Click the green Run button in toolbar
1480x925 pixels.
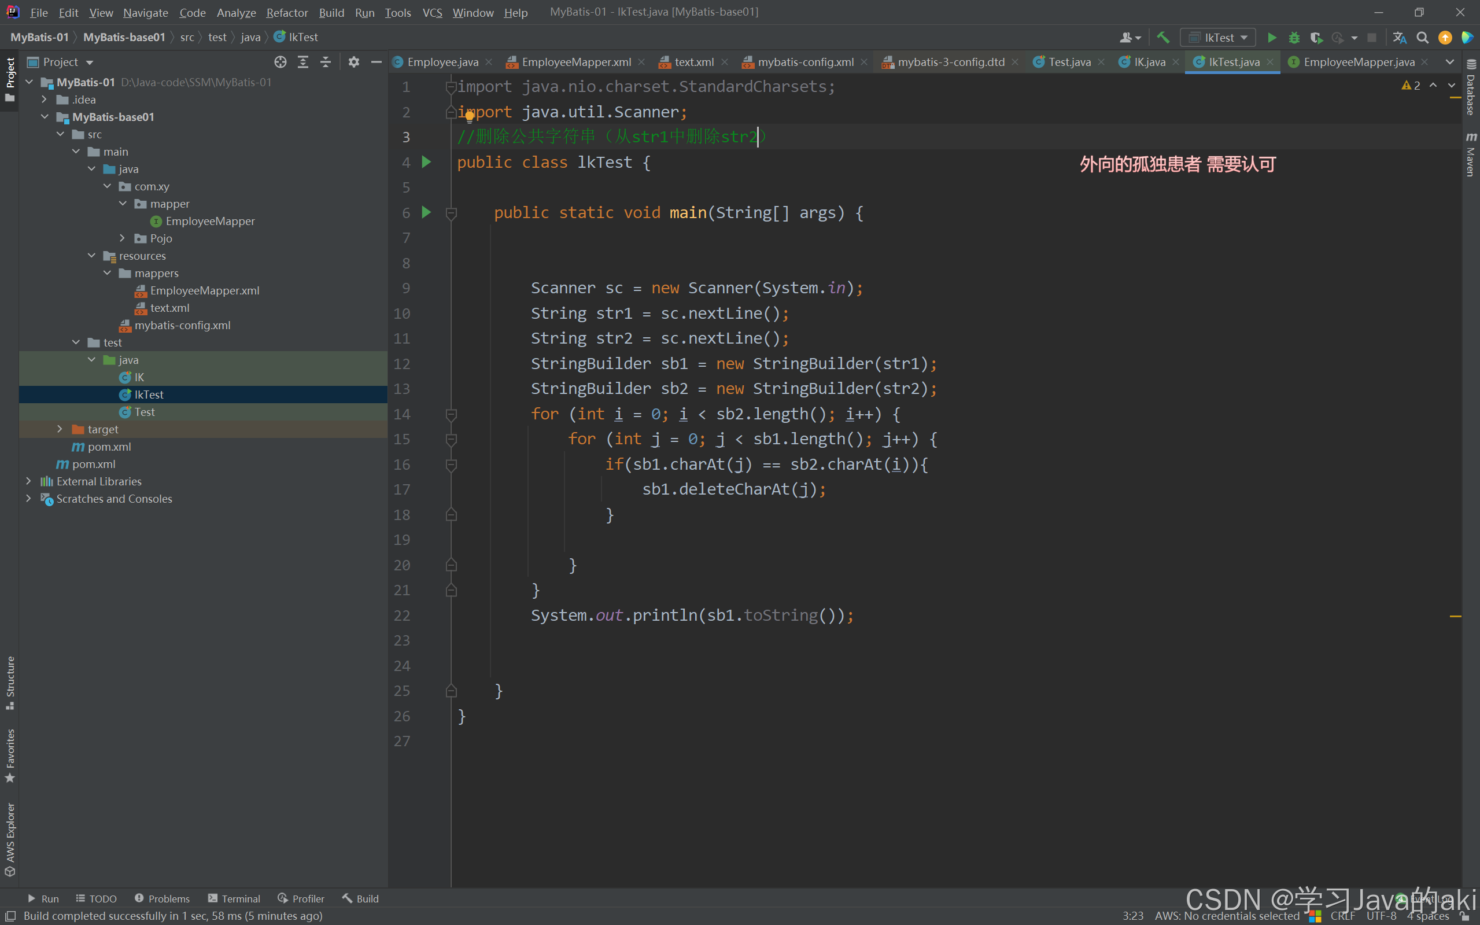pyautogui.click(x=1271, y=38)
